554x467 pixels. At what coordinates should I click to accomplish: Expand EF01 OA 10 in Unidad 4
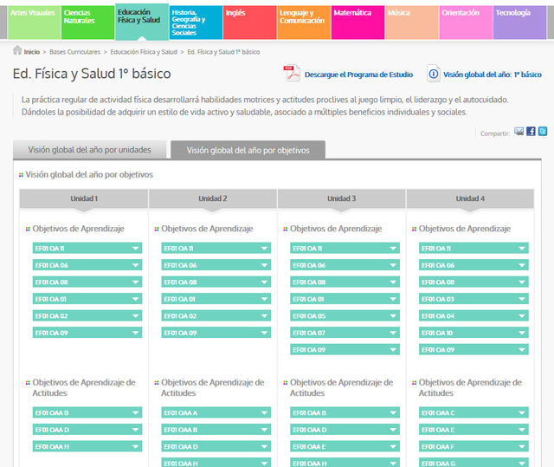(473, 333)
